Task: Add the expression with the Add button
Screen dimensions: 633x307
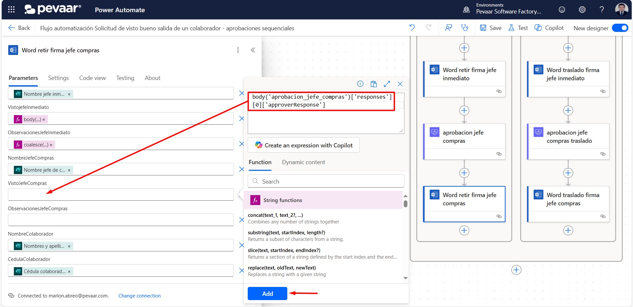Action: click(x=268, y=294)
